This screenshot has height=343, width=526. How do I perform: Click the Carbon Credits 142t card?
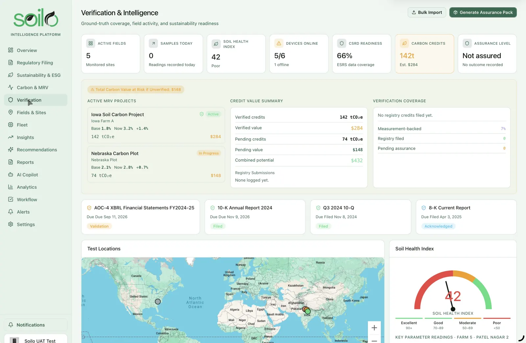(424, 54)
